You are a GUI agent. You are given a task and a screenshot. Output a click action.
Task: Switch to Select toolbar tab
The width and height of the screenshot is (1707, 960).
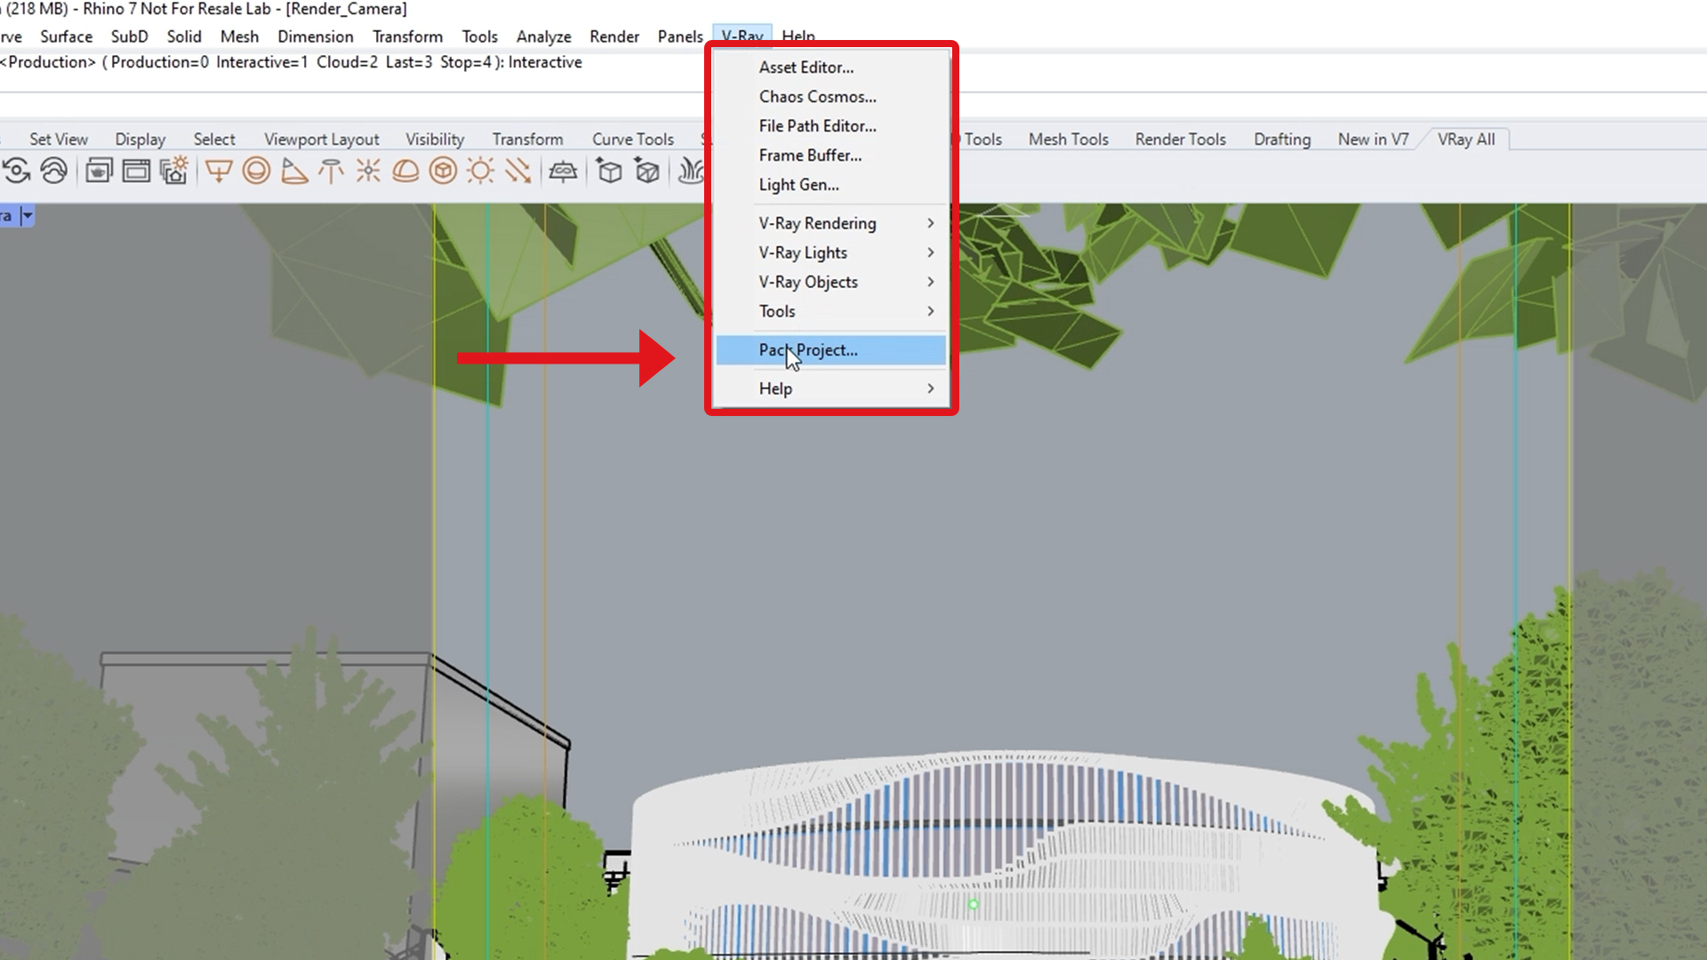pyautogui.click(x=214, y=140)
